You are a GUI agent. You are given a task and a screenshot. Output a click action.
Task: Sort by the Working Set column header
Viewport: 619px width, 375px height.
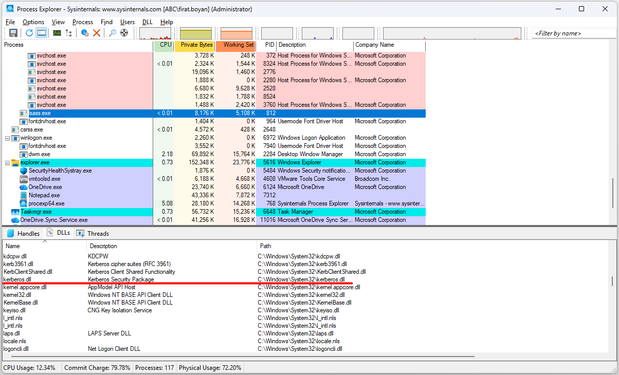pyautogui.click(x=235, y=45)
